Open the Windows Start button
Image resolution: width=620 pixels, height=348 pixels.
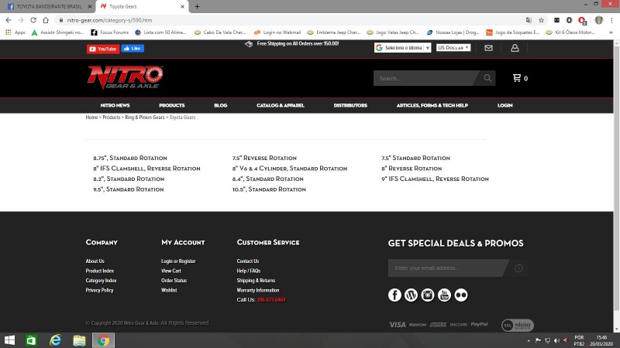tap(9, 340)
